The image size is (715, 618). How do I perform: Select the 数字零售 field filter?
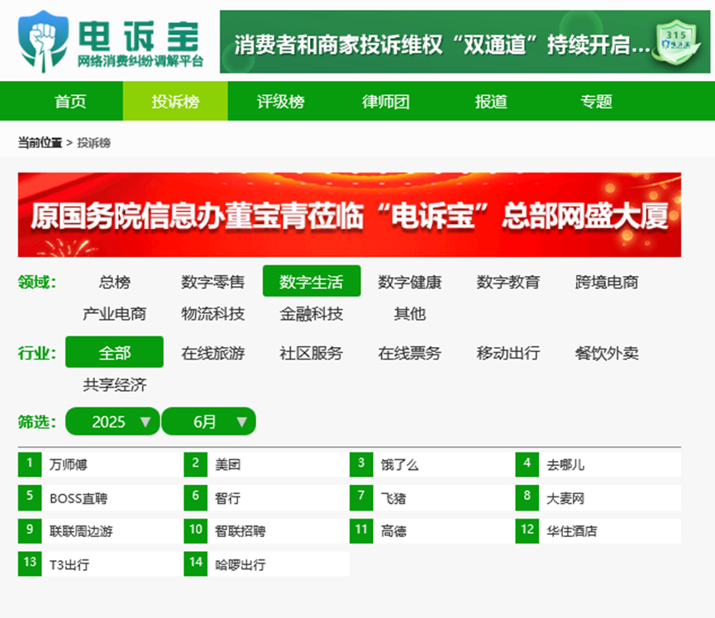(x=213, y=282)
